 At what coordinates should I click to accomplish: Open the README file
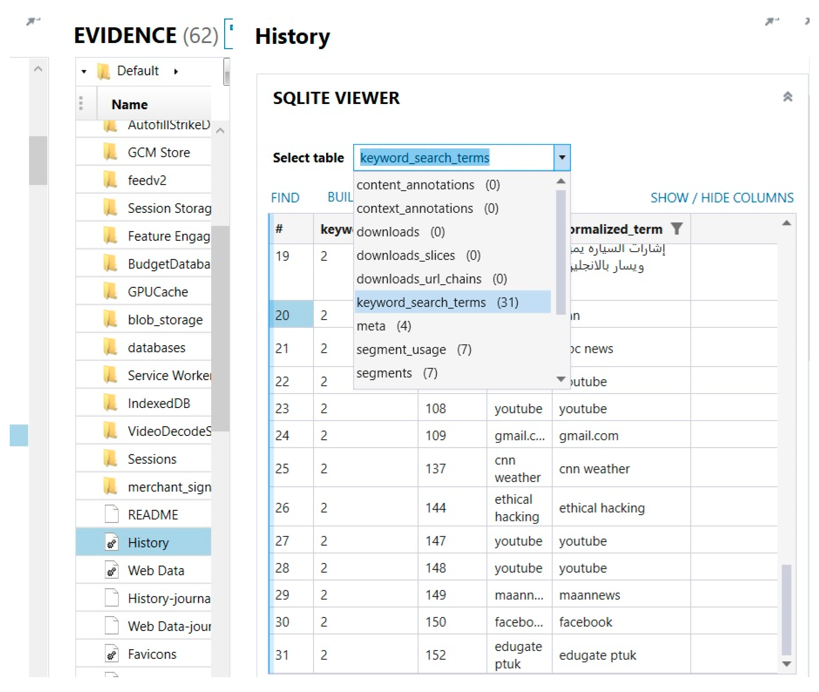point(153,514)
